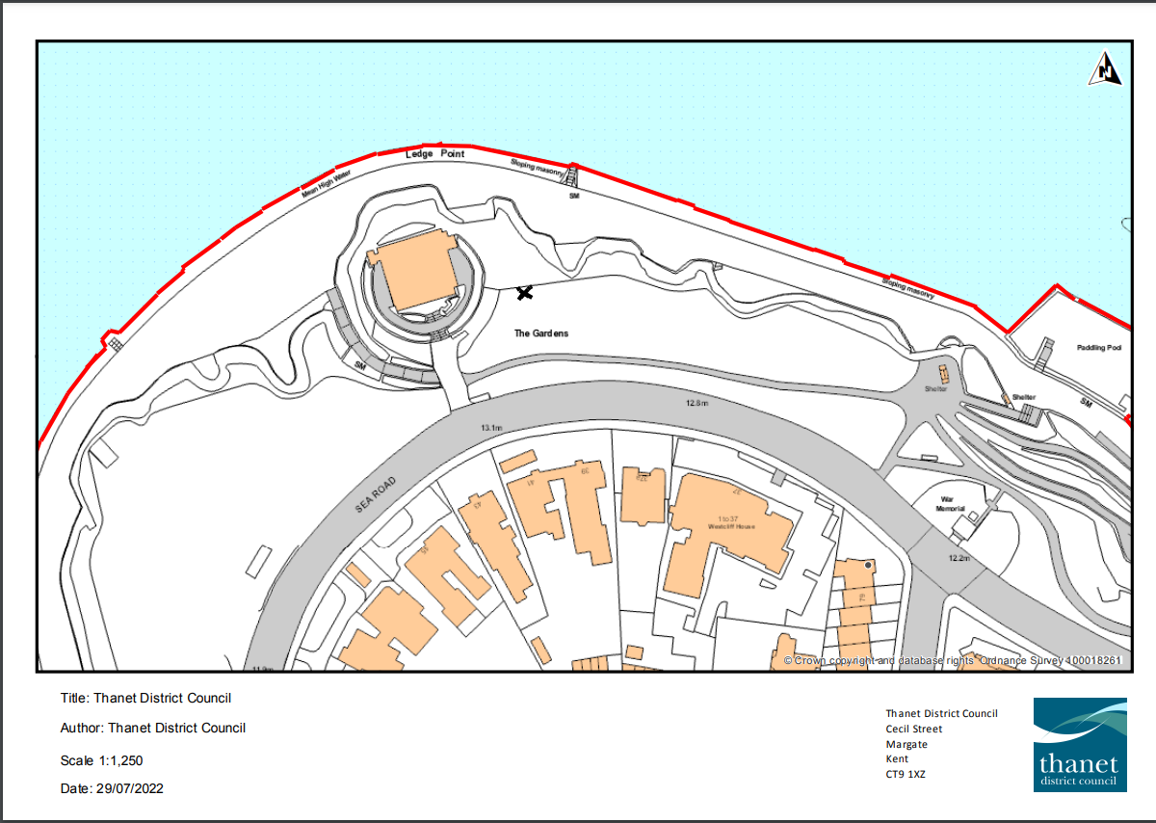Click the Date 29/07/2022 text
Image resolution: width=1156 pixels, height=823 pixels.
tap(112, 788)
